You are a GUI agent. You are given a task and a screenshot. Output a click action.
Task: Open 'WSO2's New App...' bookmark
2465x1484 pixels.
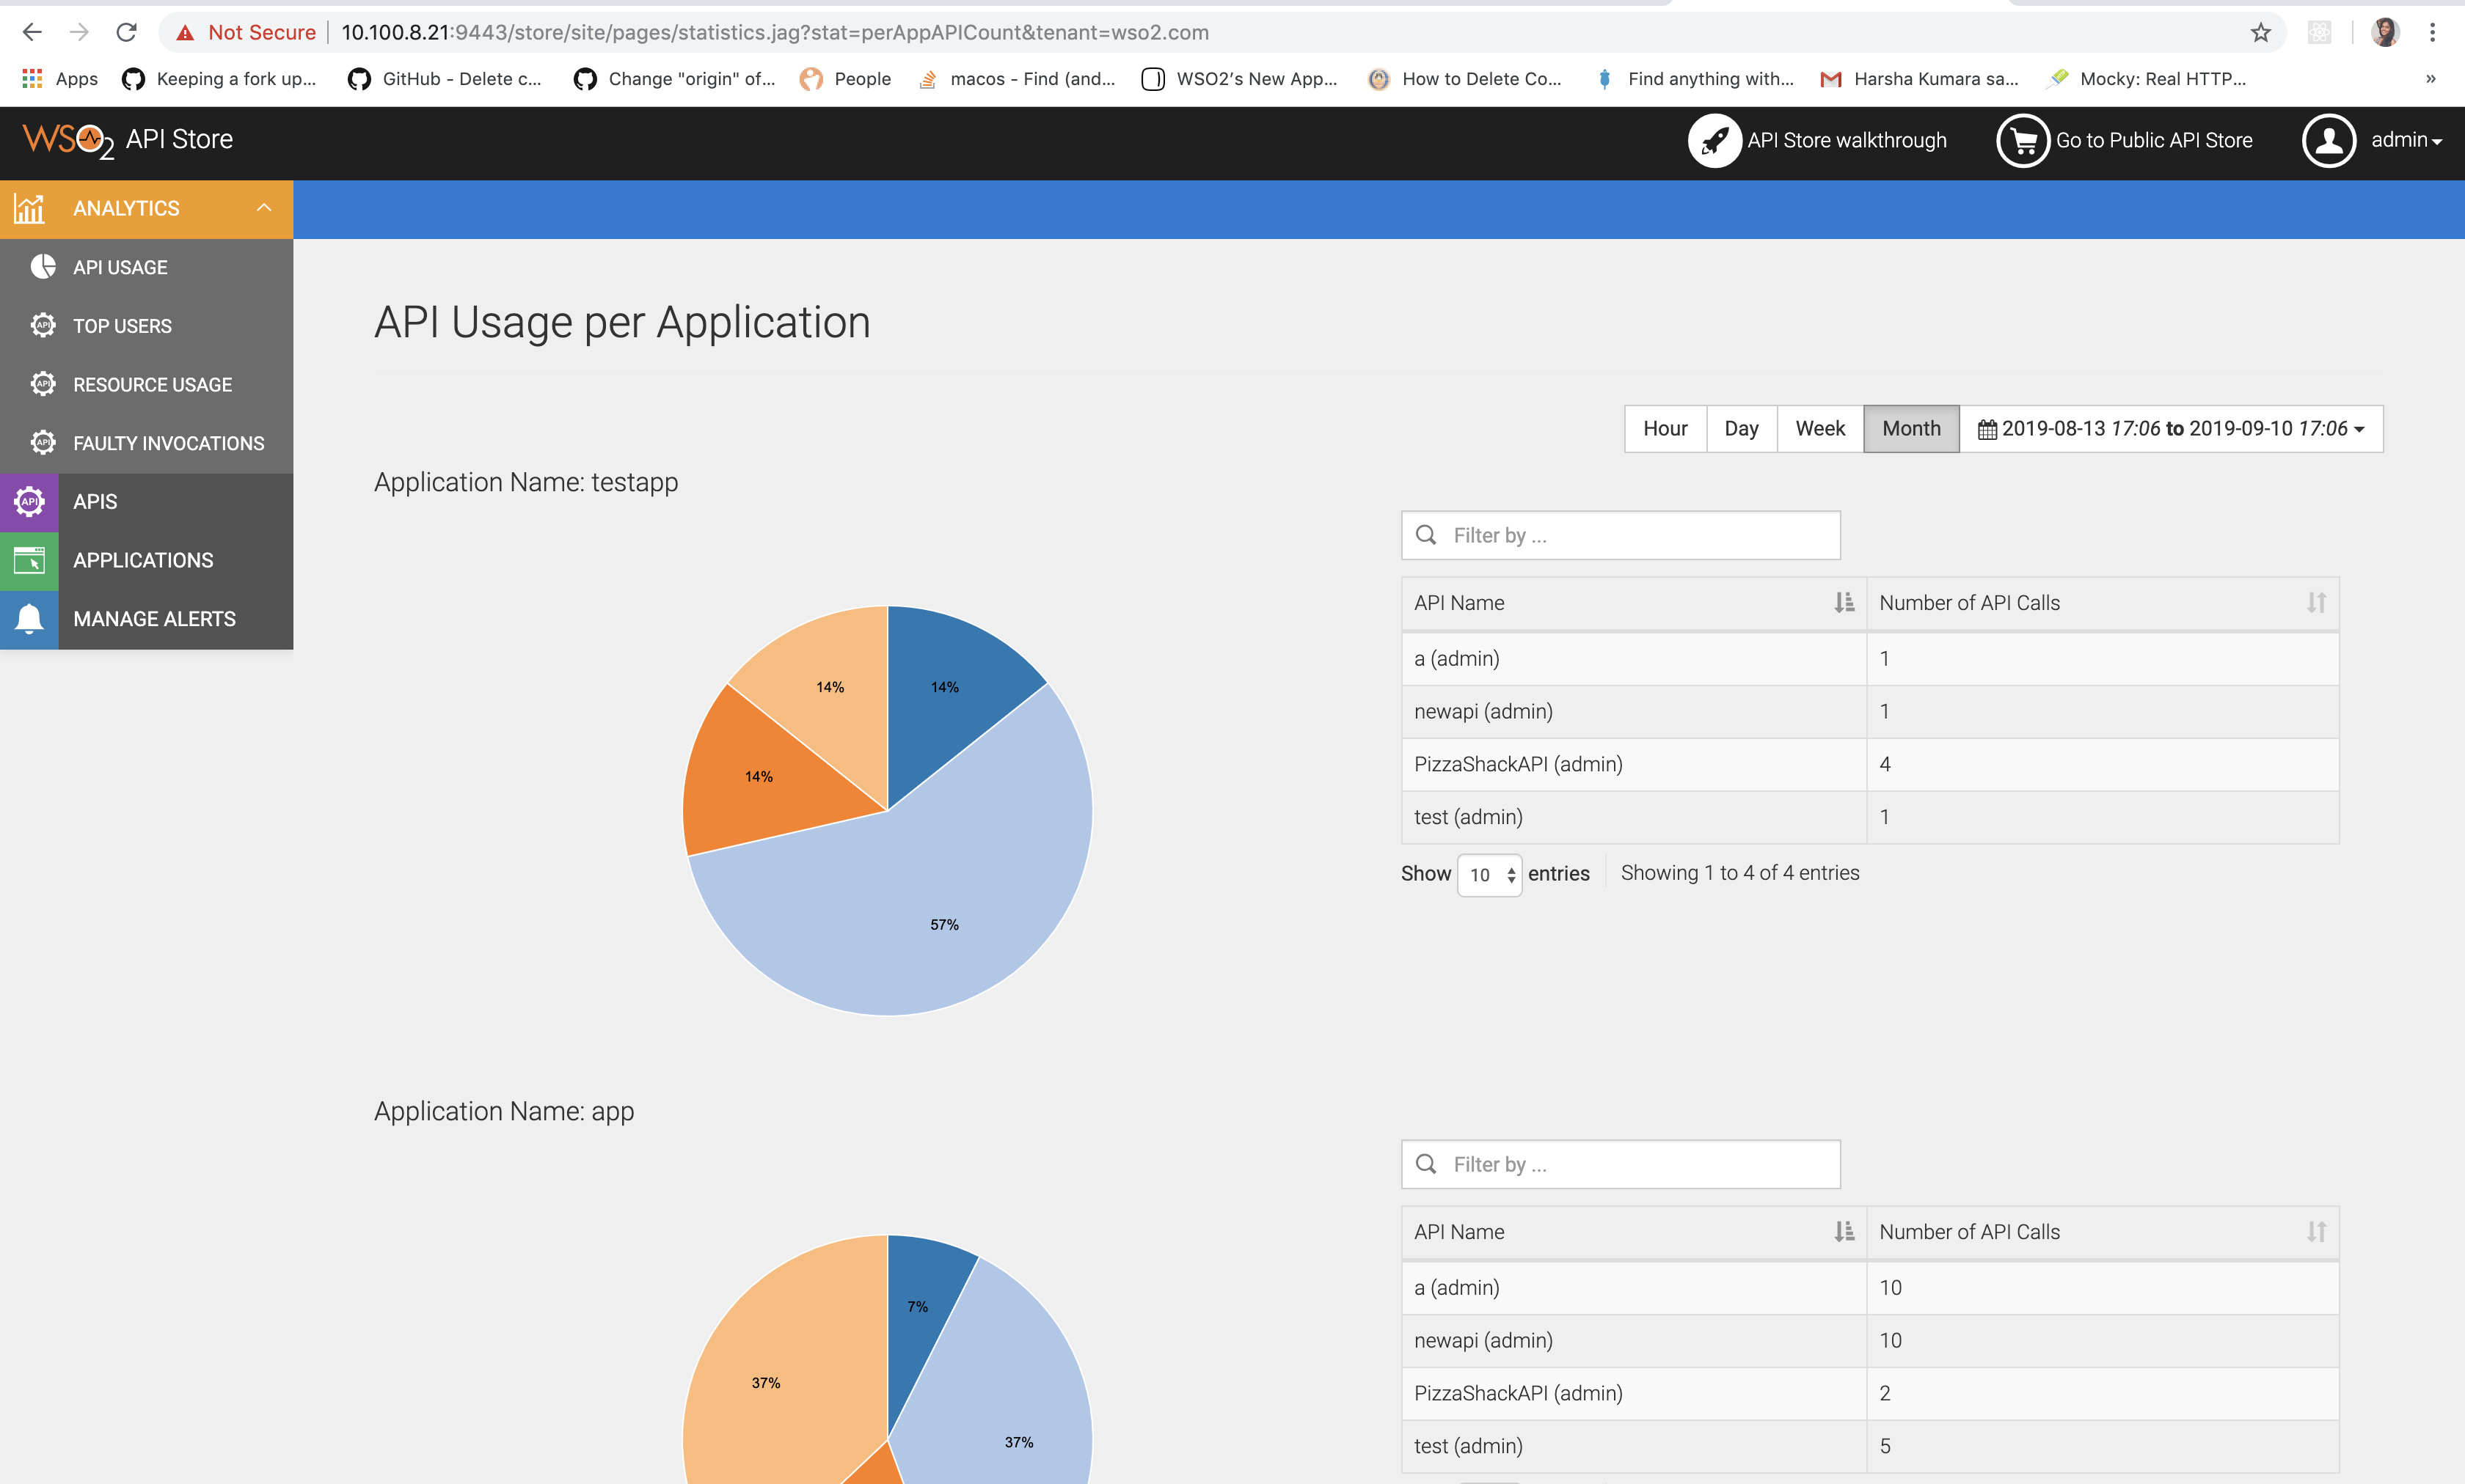[x=1240, y=79]
